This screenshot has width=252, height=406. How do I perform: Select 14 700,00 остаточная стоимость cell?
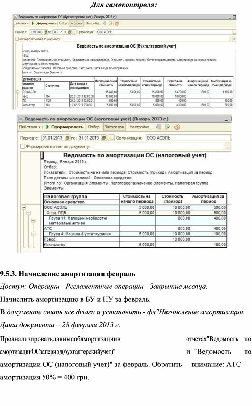pos(175,92)
